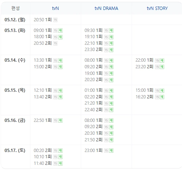Select the 05.17. (토) date row
Image resolution: width=182 pixels, height=170 pixels.
tap(15, 151)
